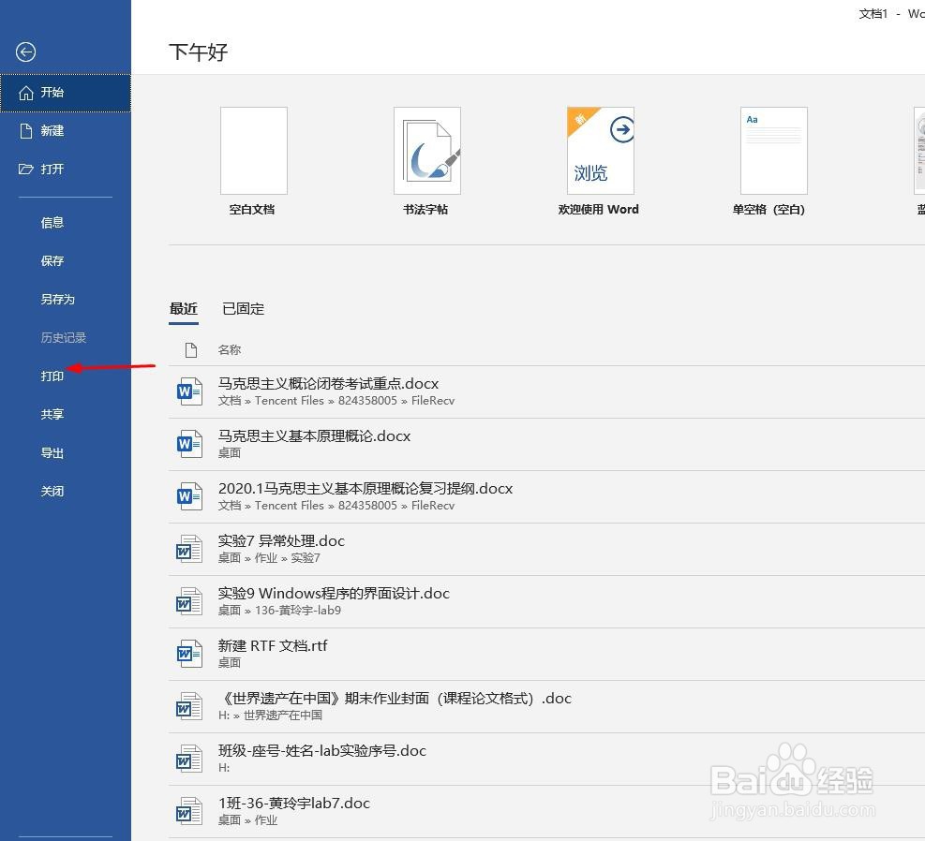Screen dimensions: 925x841
Task: Click the 名称 column header
Action: (229, 350)
